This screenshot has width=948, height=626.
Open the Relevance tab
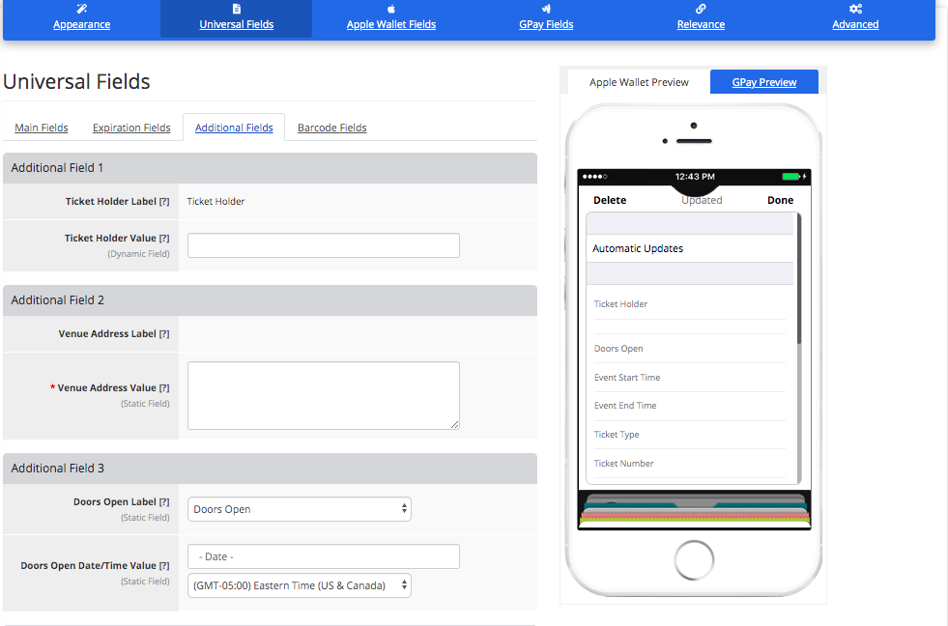(701, 24)
